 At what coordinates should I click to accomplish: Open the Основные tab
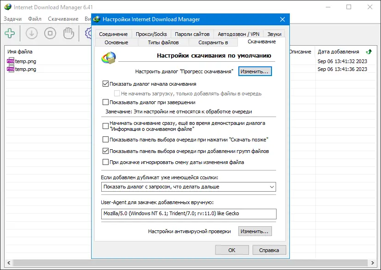[116, 42]
